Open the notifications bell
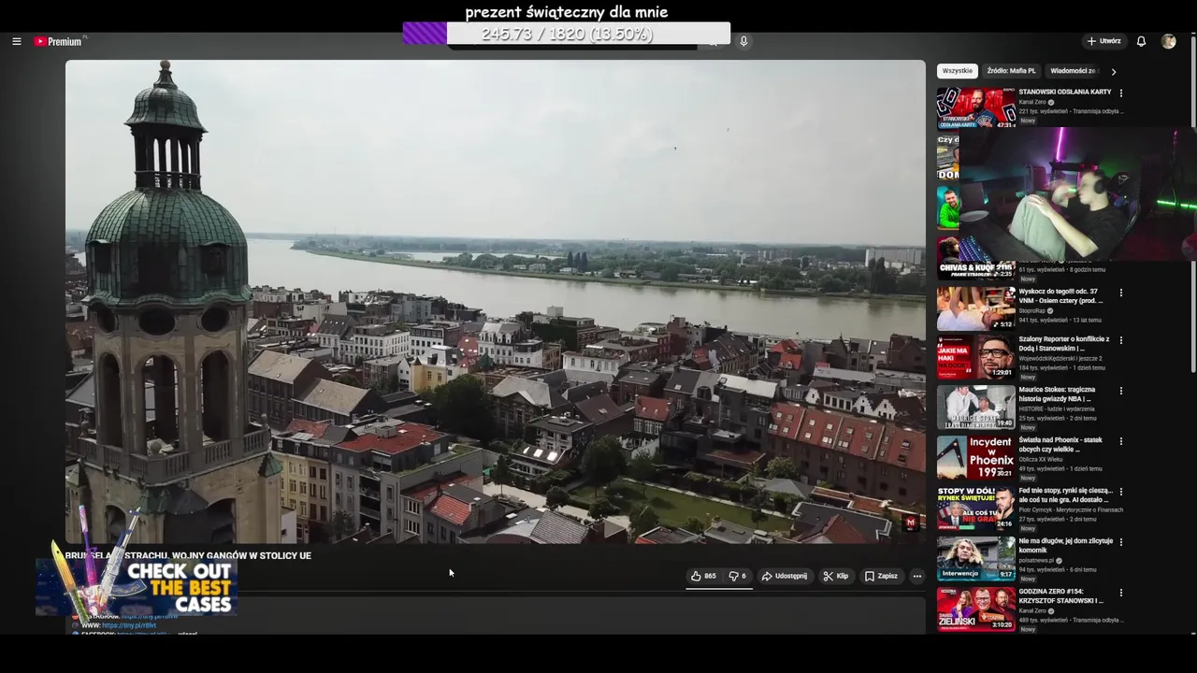Image resolution: width=1197 pixels, height=673 pixels. pos(1141,41)
